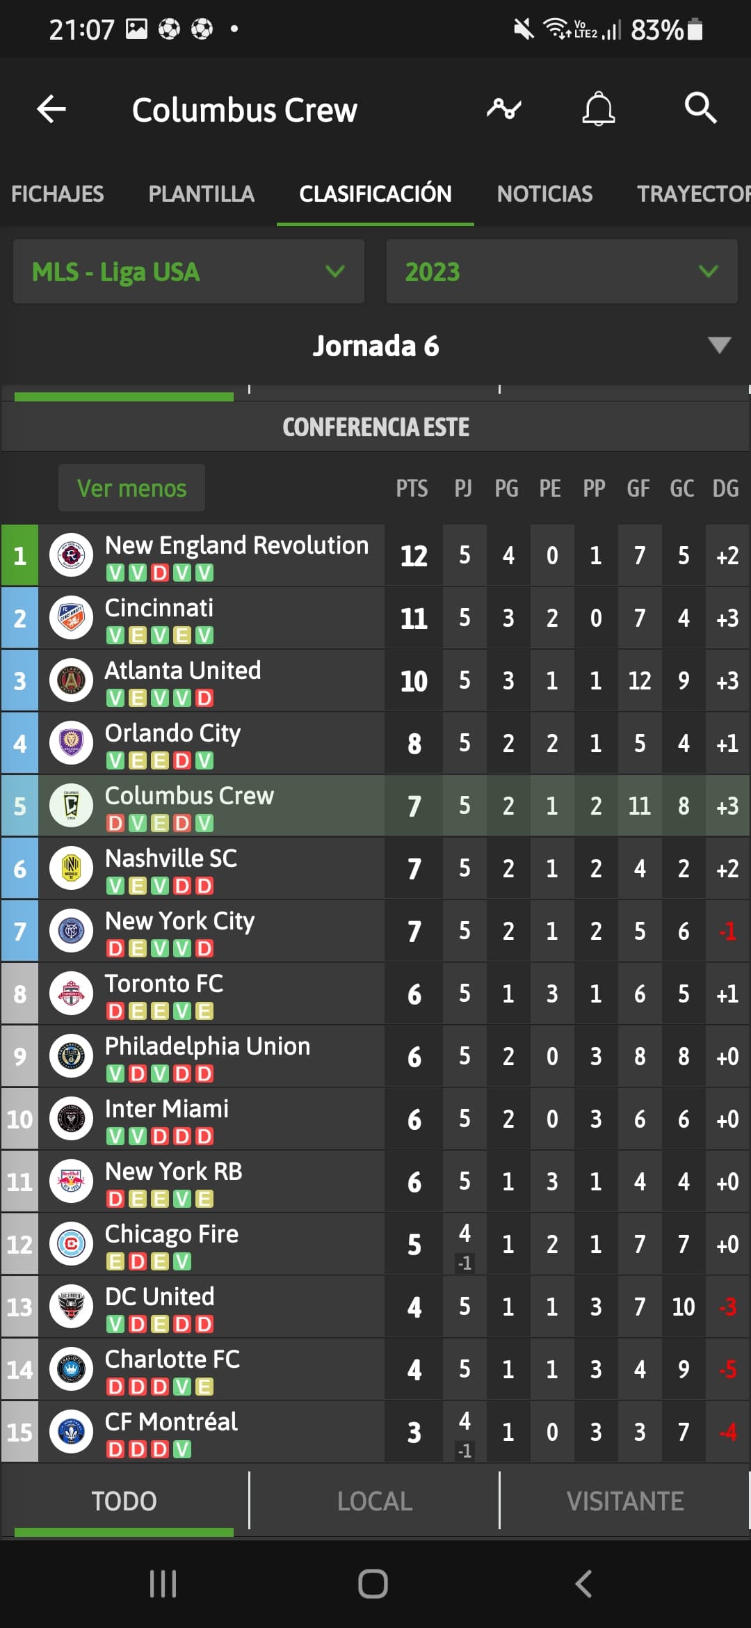Tap the Android home navigation button
Screen dimensions: 751x1628
373,1584
